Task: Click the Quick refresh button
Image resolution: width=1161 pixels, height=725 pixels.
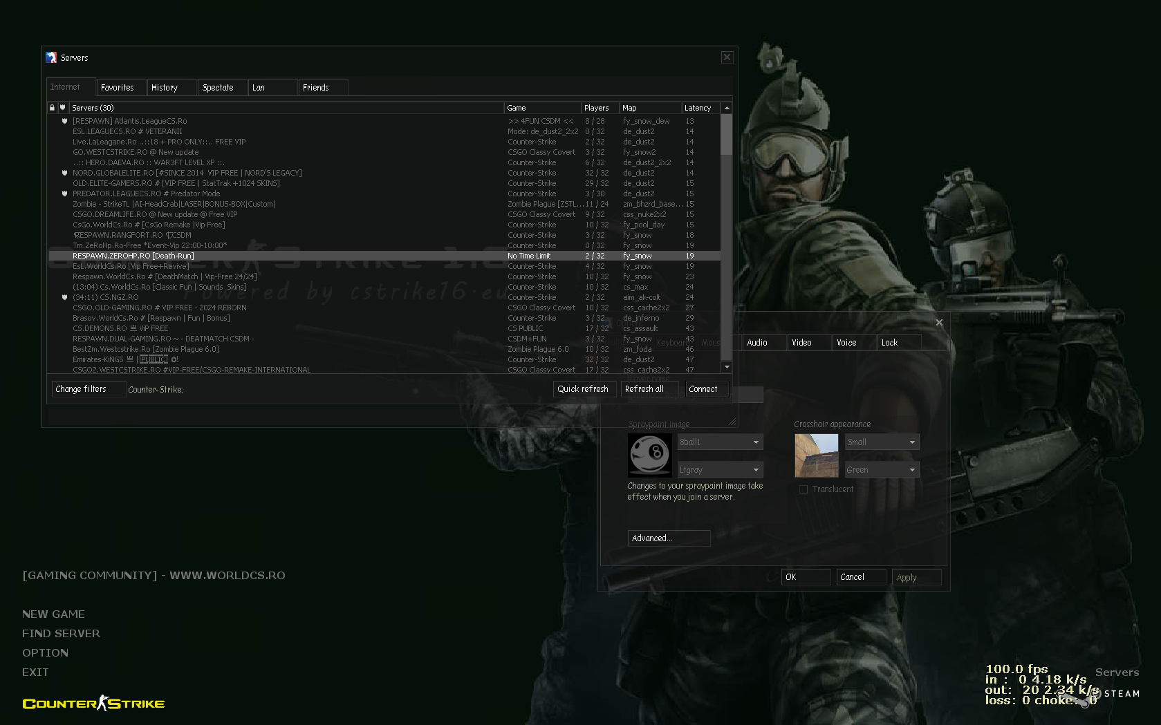Action: coord(584,389)
